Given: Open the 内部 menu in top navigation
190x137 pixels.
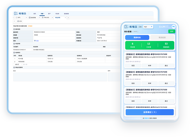Looking at the screenshot, I should coord(42,14).
